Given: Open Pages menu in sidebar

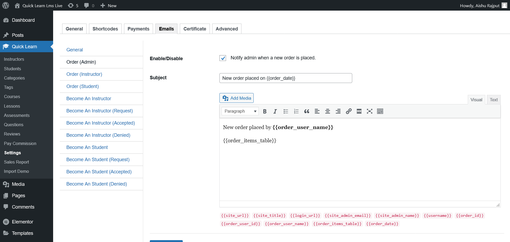Looking at the screenshot, I should 27,196.
